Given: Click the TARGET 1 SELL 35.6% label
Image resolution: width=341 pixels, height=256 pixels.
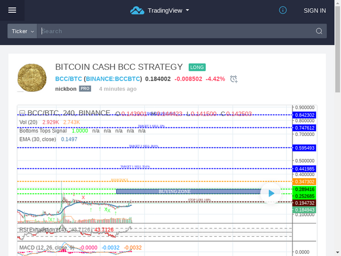Looking at the screenshot, I should [x=135, y=166].
